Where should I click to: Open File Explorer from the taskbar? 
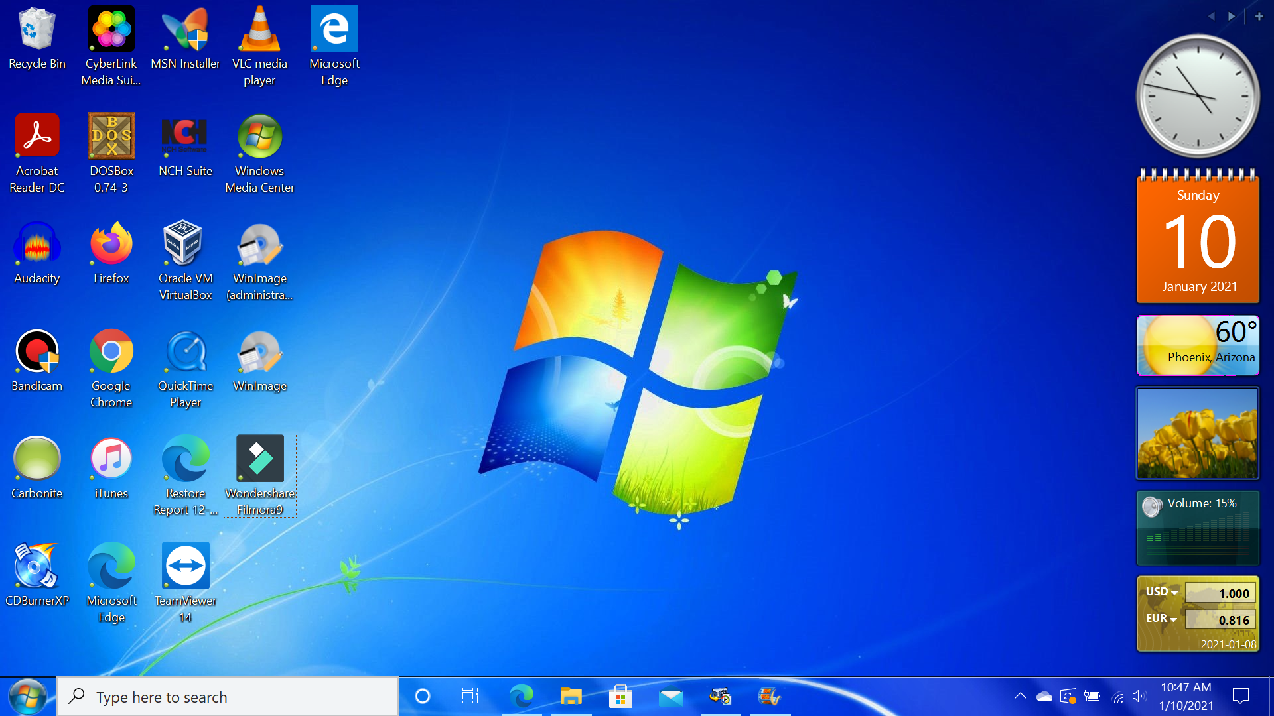[571, 697]
